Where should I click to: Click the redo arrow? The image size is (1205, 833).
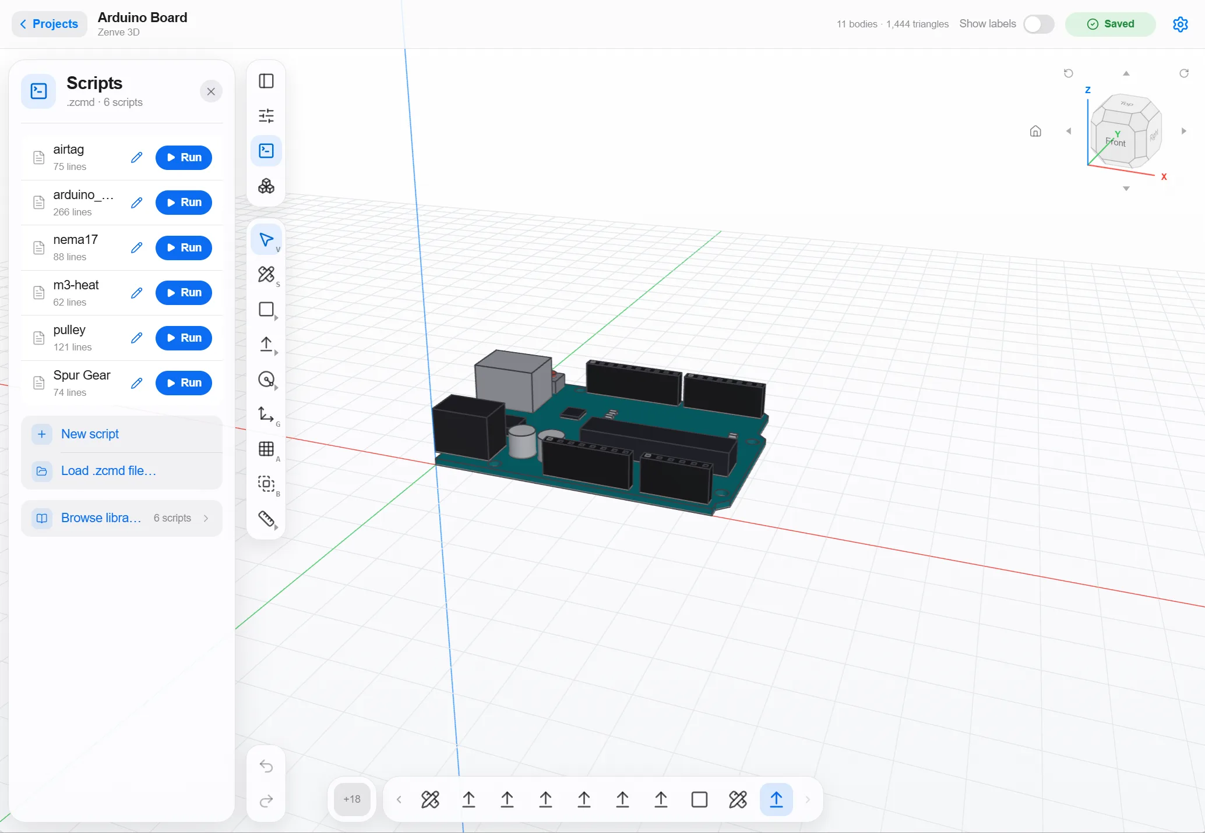click(266, 801)
